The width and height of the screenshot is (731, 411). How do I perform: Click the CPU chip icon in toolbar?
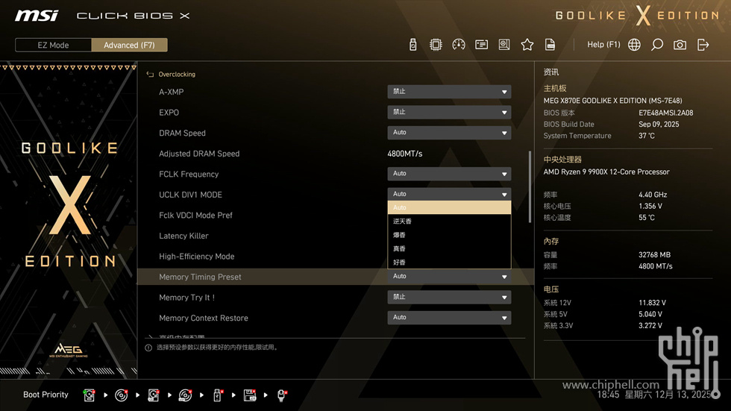coord(436,45)
